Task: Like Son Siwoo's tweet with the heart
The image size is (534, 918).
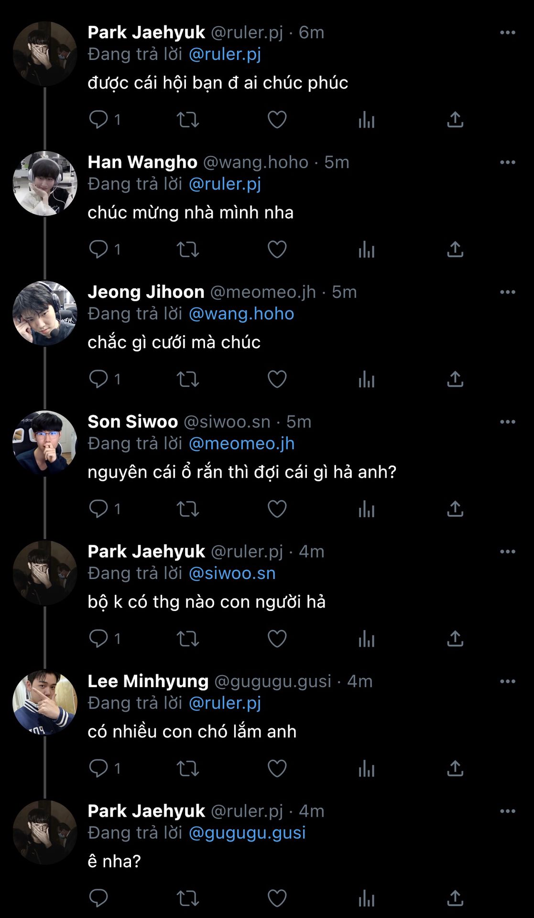Action: click(277, 509)
